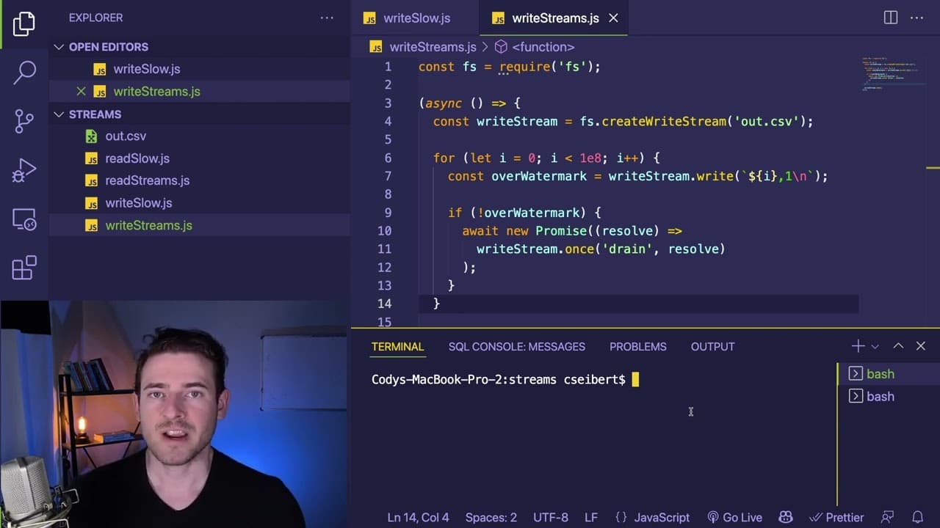
Task: Open the Remote Explorer view
Action: tap(24, 219)
